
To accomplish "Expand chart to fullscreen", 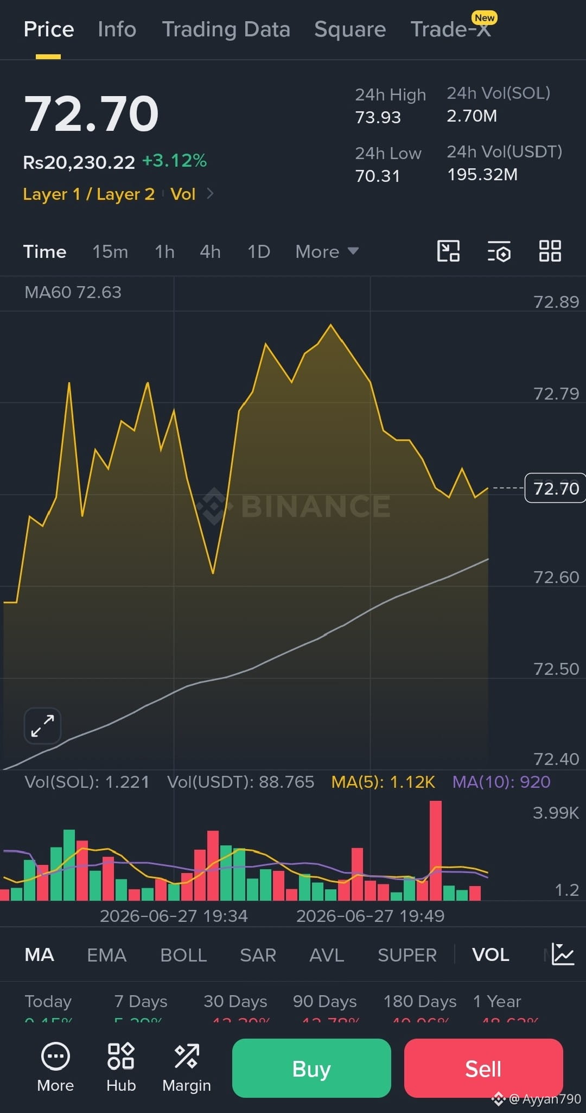I will (42, 726).
